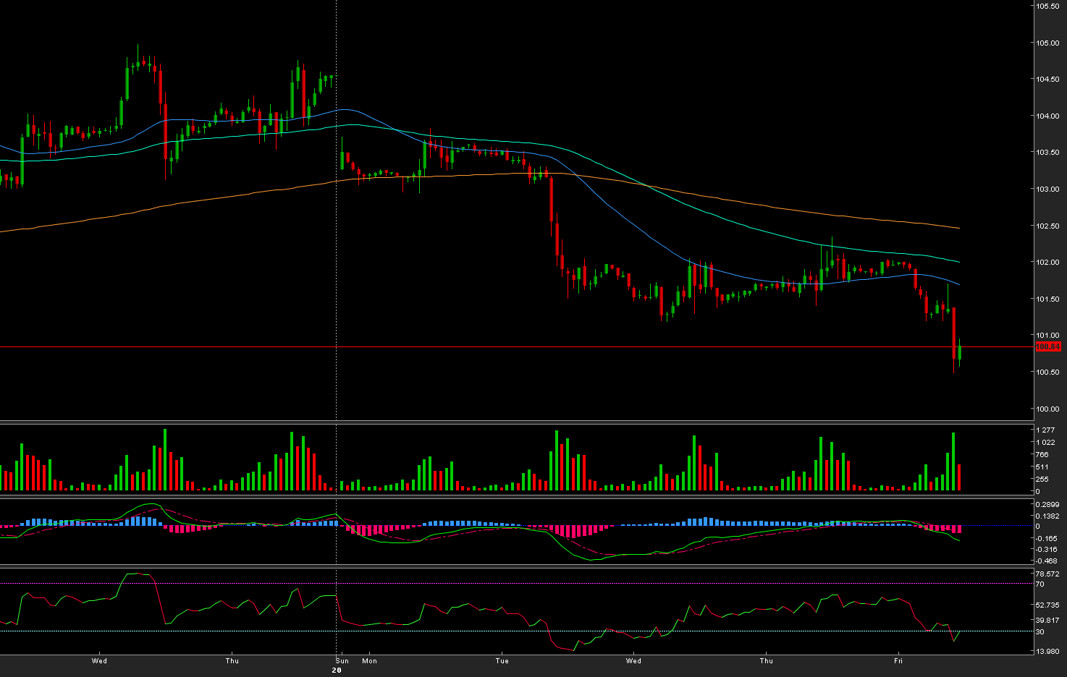1067x677 pixels.
Task: Select the 0.1382 MACD axis label
Action: pyautogui.click(x=1048, y=516)
